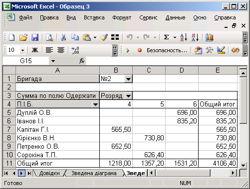Open the Microsoft Script Editor icon

tap(236, 50)
